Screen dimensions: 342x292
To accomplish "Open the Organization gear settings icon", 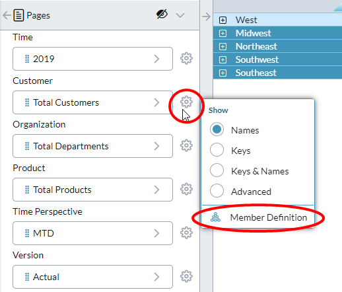I will 186,145.
